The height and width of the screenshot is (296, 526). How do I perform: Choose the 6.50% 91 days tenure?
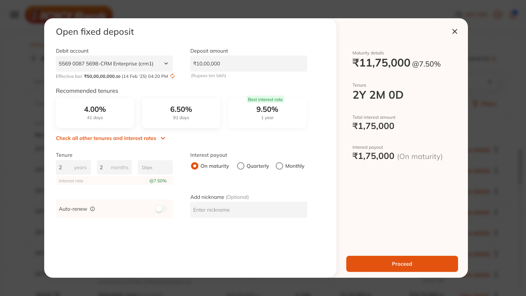(181, 113)
